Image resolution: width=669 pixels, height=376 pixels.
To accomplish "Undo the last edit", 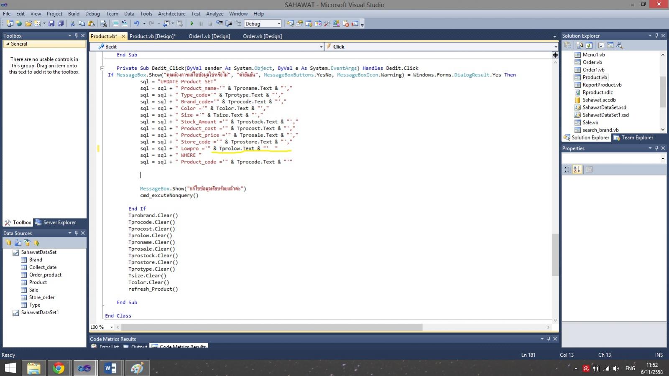I will pos(136,23).
